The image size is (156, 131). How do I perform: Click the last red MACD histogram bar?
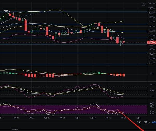[123, 75]
